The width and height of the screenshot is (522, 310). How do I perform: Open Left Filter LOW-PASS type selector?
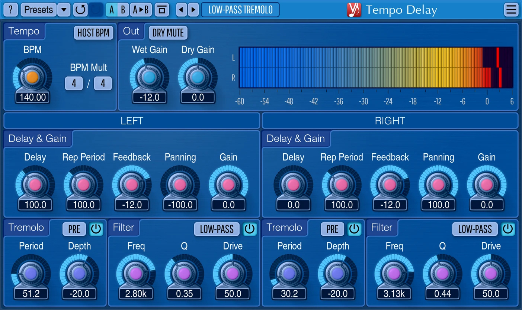tap(217, 229)
